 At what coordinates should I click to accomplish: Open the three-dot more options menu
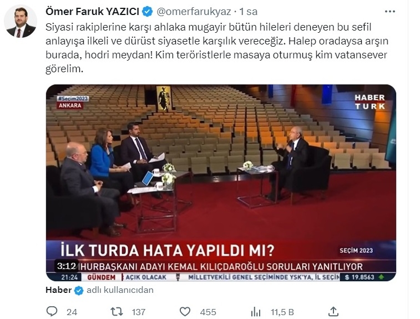[389, 11]
